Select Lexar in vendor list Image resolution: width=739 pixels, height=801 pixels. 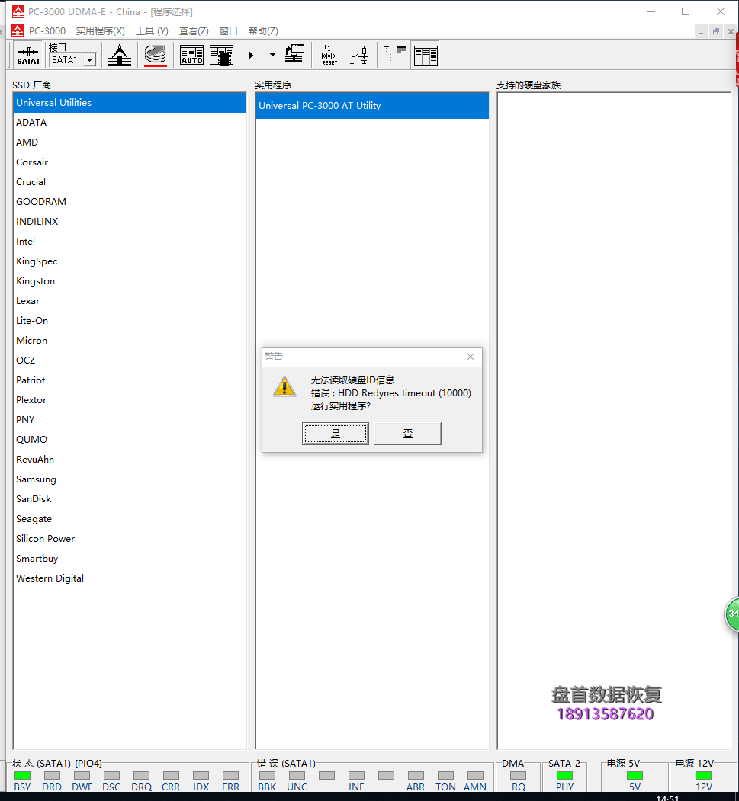(x=130, y=301)
